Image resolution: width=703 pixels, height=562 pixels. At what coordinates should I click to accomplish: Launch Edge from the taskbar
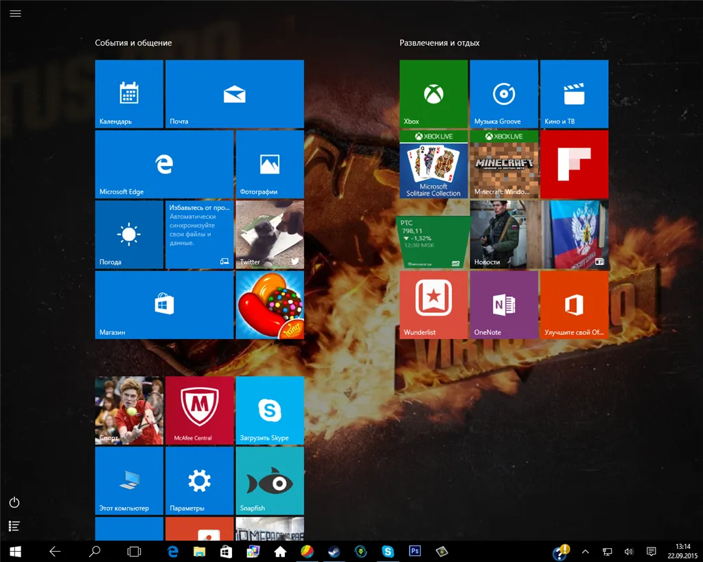tap(172, 552)
